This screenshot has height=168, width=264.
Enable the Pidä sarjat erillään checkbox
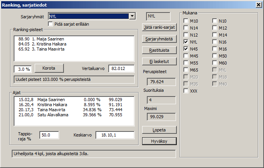[51, 24]
